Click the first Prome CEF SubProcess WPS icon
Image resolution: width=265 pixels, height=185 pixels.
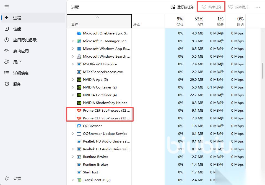(79, 111)
